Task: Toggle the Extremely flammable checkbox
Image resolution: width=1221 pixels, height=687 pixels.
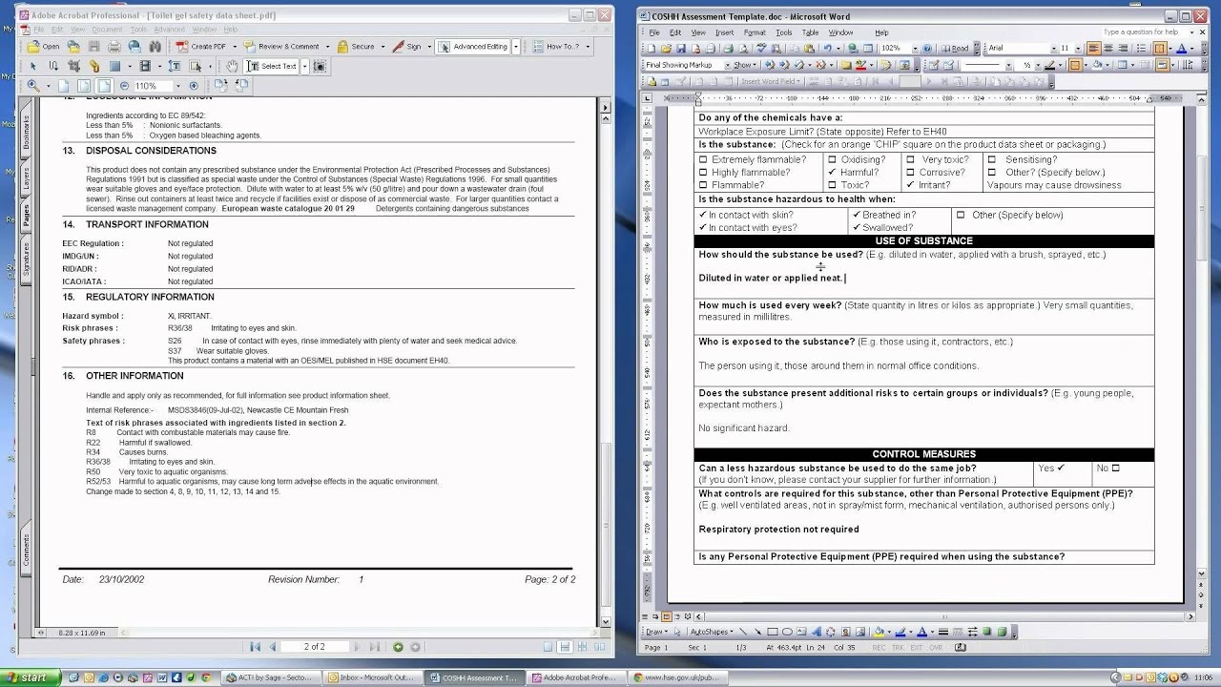Action: pos(703,160)
